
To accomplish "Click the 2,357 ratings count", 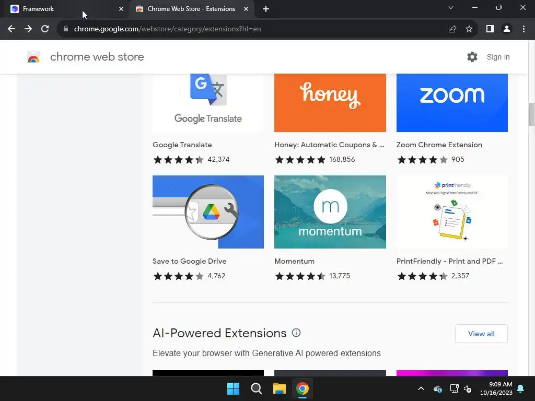I will click(460, 276).
